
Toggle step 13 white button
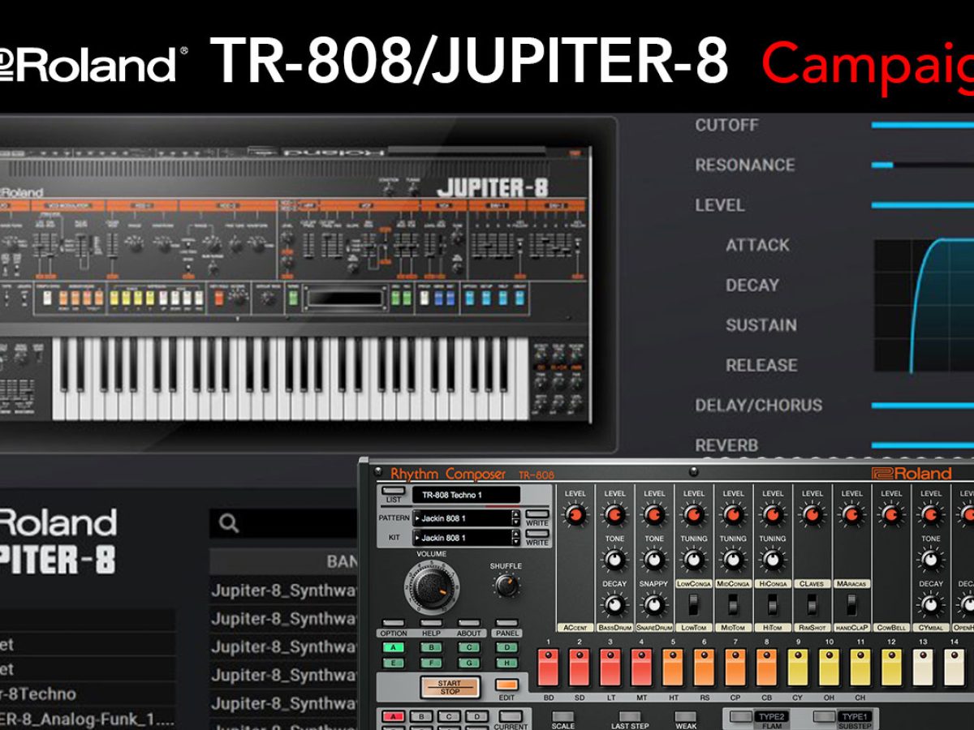(923, 667)
